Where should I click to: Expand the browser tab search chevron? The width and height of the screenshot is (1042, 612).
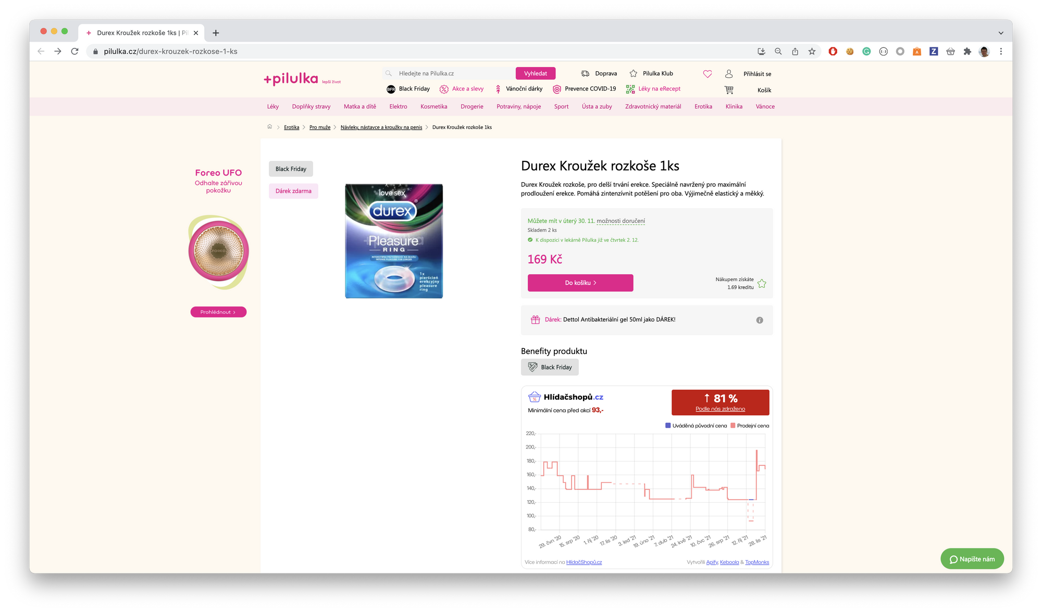[x=1000, y=32]
